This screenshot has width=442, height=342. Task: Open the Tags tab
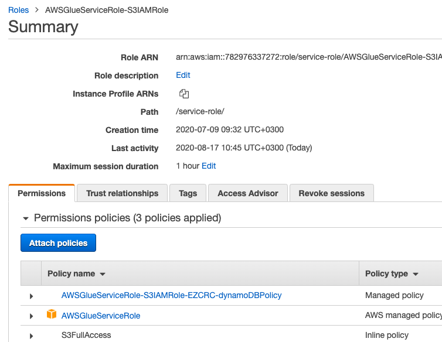point(188,193)
